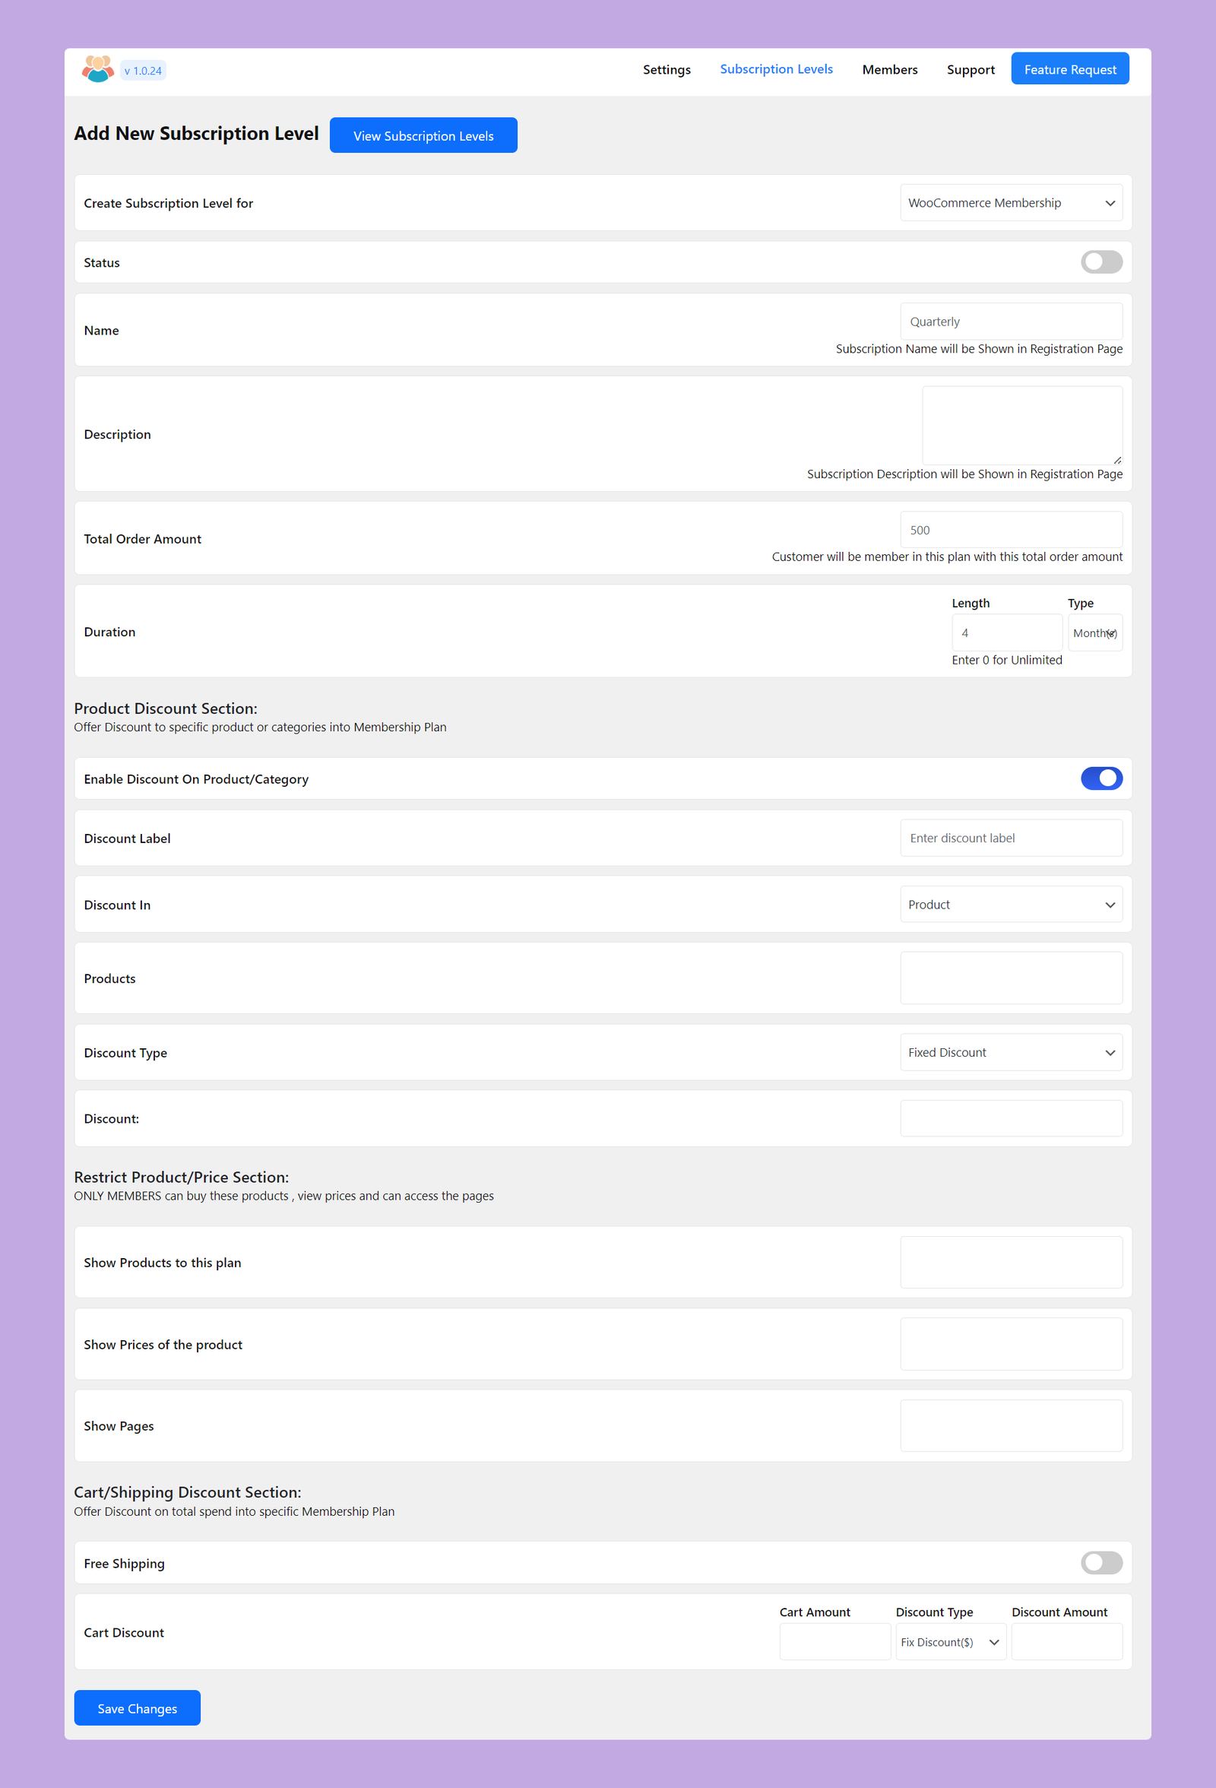1216x1788 pixels.
Task: Click the Cart/Shipping Discount Section heading
Action: tap(188, 1492)
